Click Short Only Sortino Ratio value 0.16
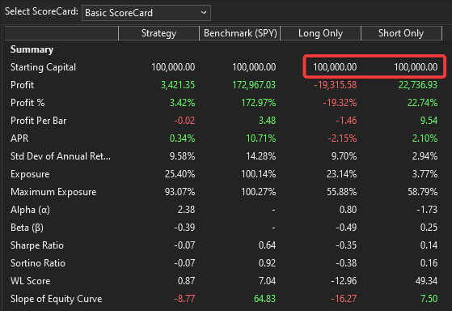This screenshot has height=311, width=452. point(429,263)
